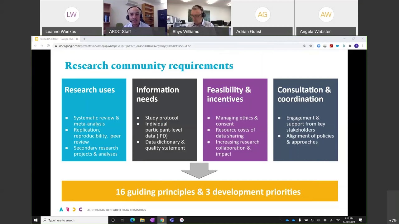Screen dimensions: 399x224
Task: Click the Dropbox tray icon
Action: (x=325, y=220)
